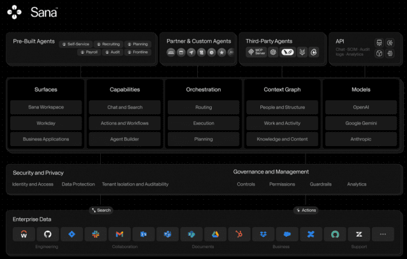
Task: Select "Controls" under Governance and Management
Action: coord(246,184)
